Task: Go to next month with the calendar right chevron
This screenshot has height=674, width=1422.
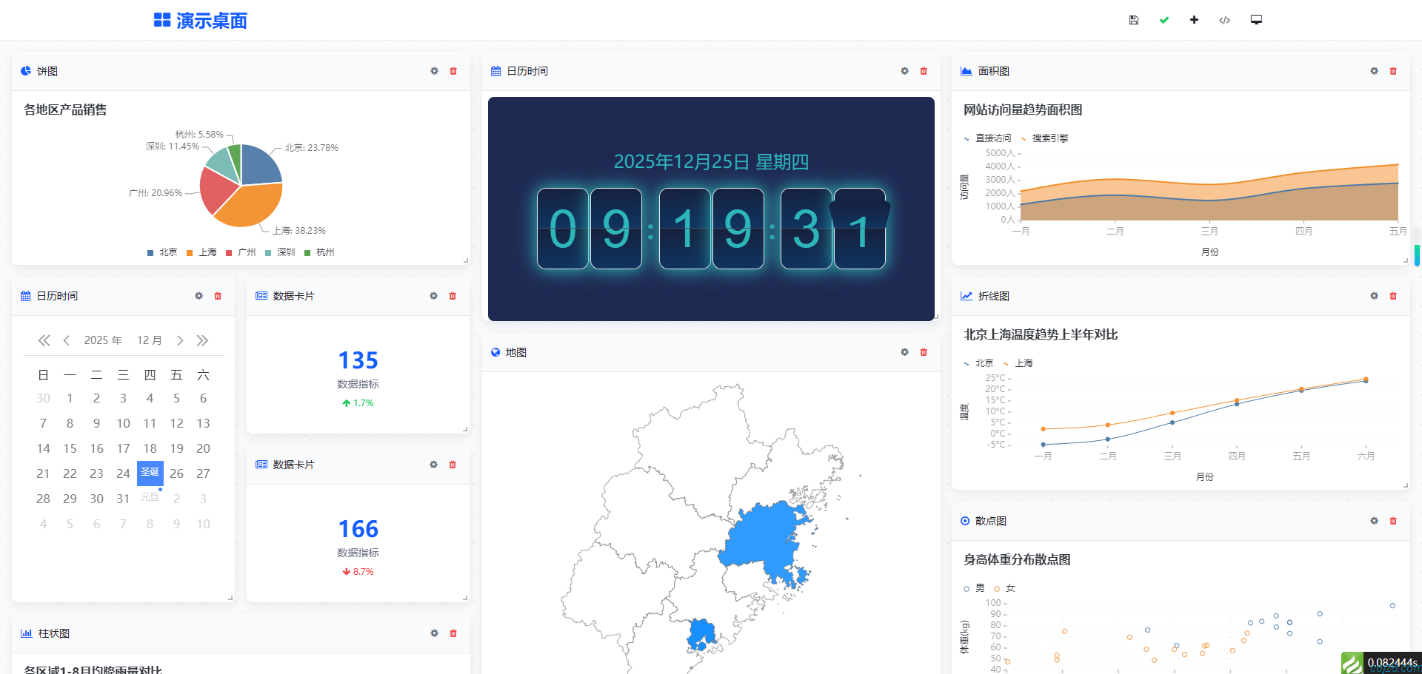Action: click(180, 340)
